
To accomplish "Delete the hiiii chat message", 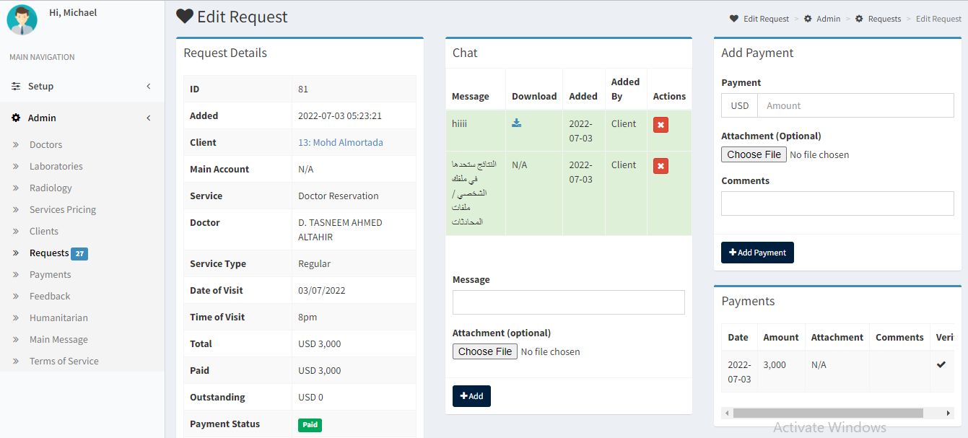I will click(x=660, y=125).
